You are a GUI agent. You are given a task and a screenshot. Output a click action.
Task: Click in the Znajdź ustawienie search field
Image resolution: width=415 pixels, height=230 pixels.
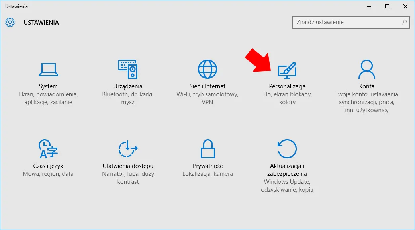(x=351, y=22)
